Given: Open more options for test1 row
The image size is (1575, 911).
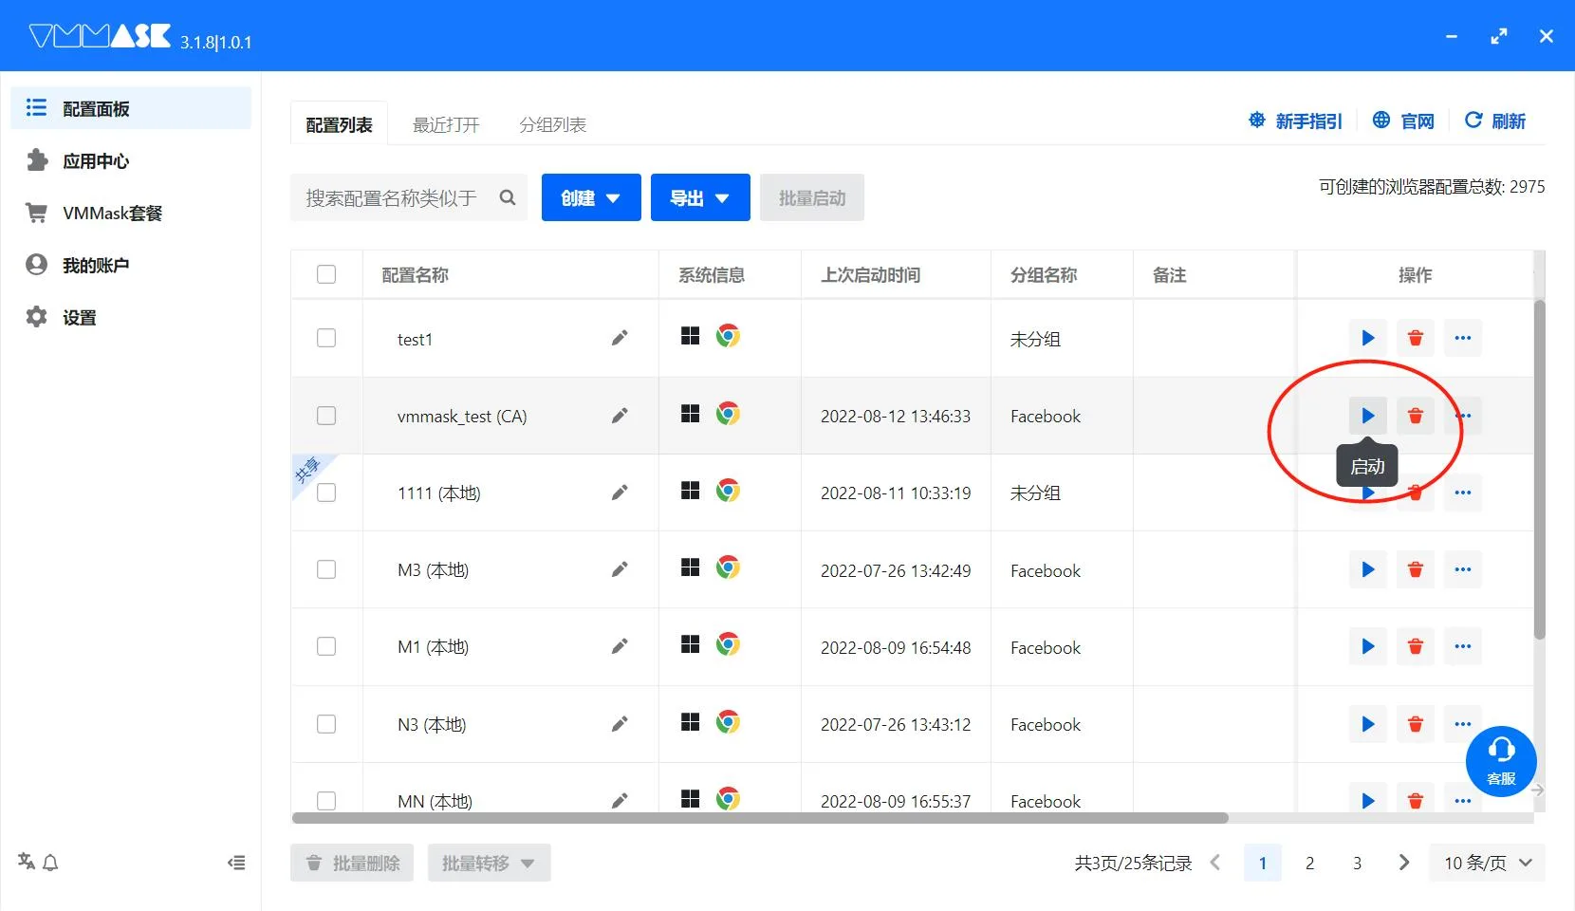Looking at the screenshot, I should tap(1462, 338).
